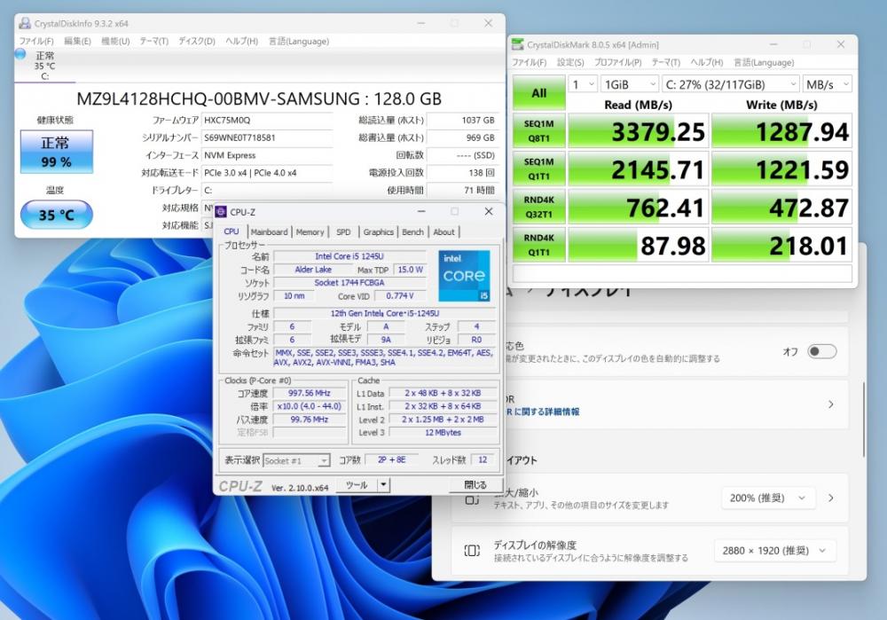Click the core speed value 997.56 MHz

310,393
